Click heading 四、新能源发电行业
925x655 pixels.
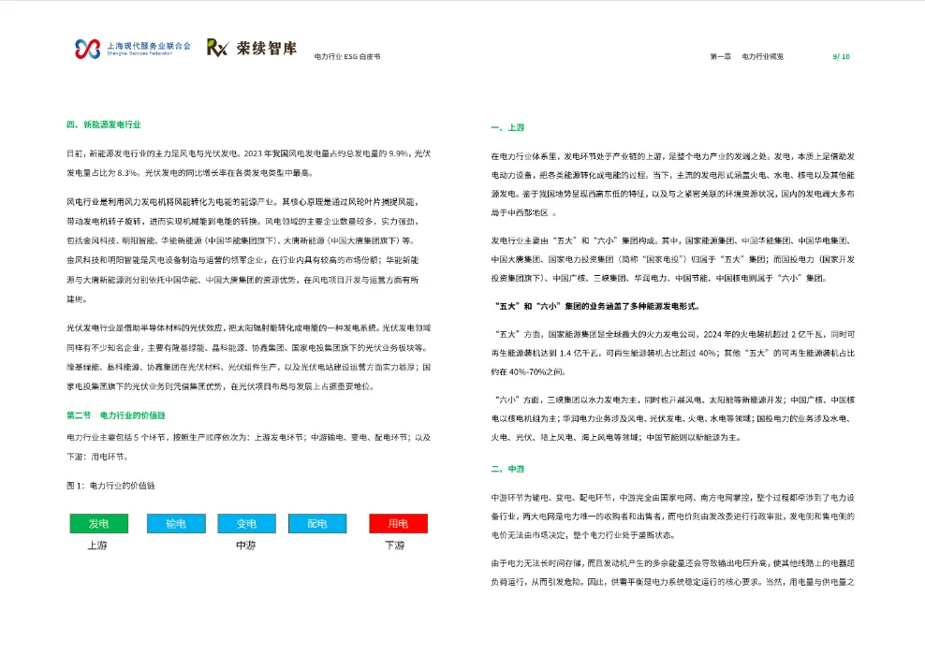104,124
